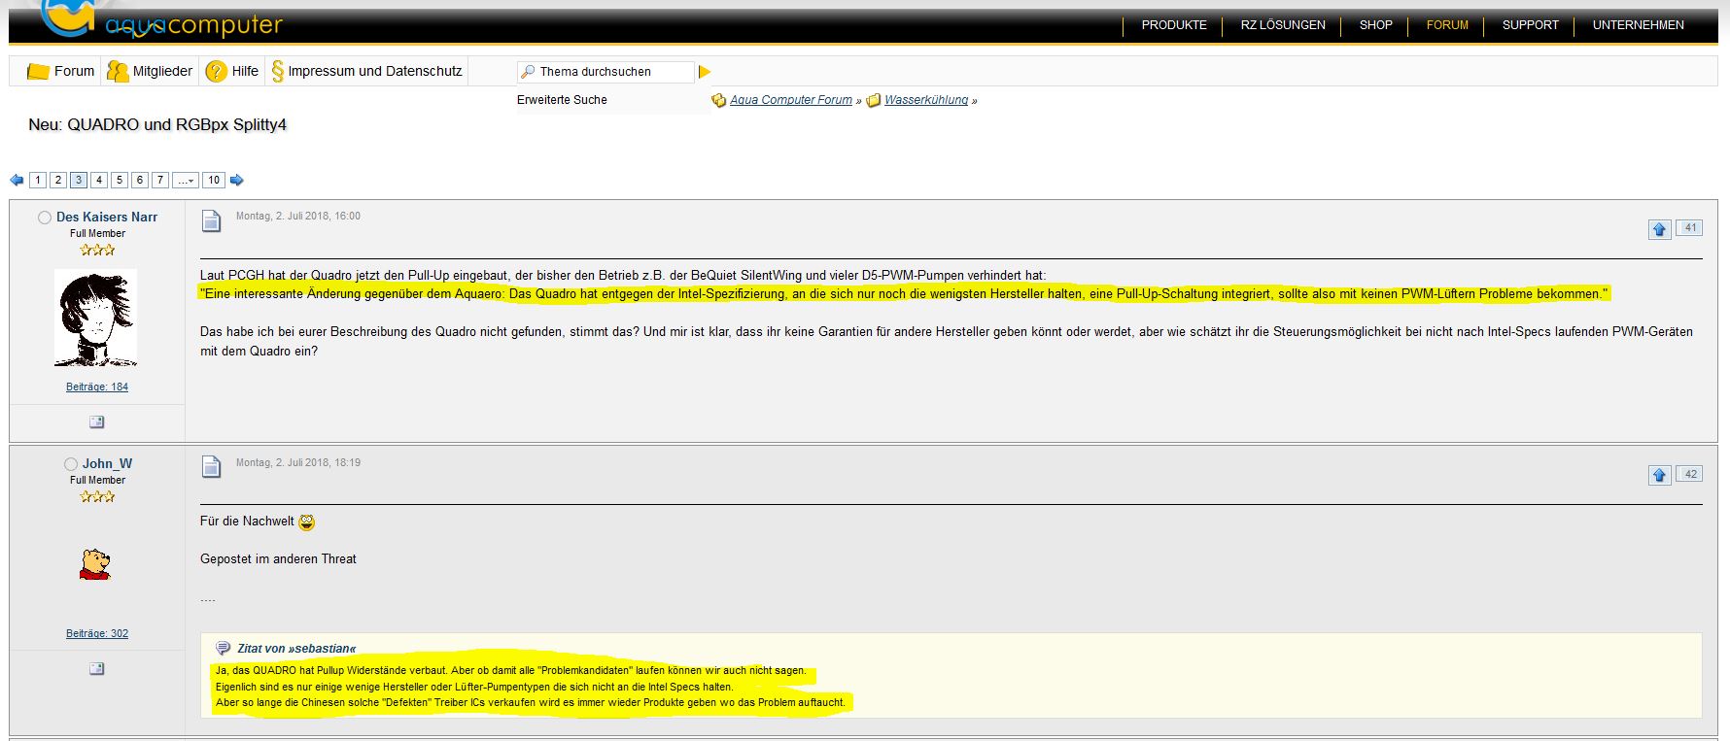Screen dimensions: 1730x741
Task: Open SUPPORT menu item
Action: (x=1530, y=25)
